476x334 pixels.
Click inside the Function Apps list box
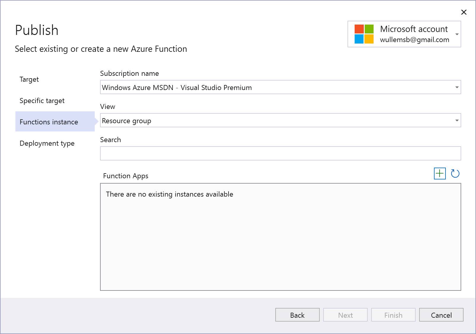[x=280, y=237]
